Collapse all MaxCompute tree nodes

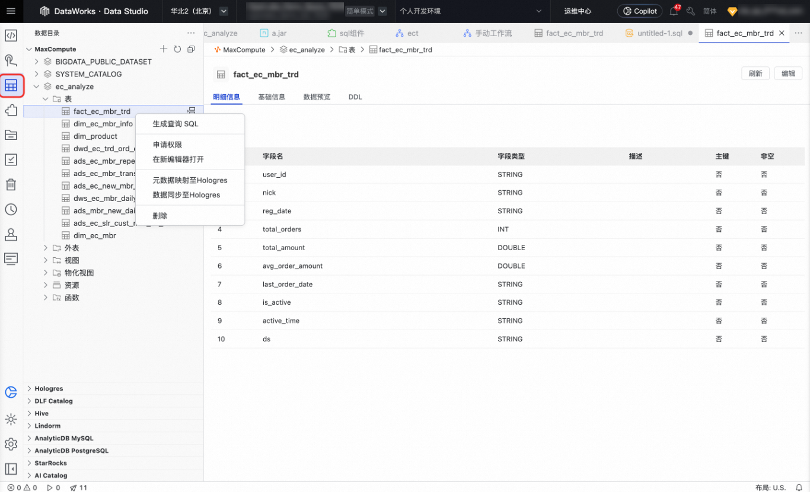pyautogui.click(x=191, y=49)
